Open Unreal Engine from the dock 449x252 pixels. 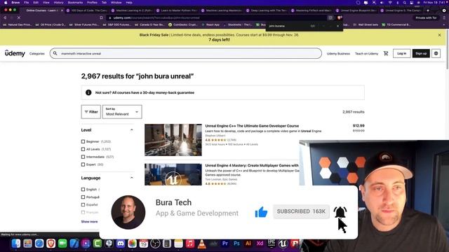pyautogui.click(x=283, y=244)
